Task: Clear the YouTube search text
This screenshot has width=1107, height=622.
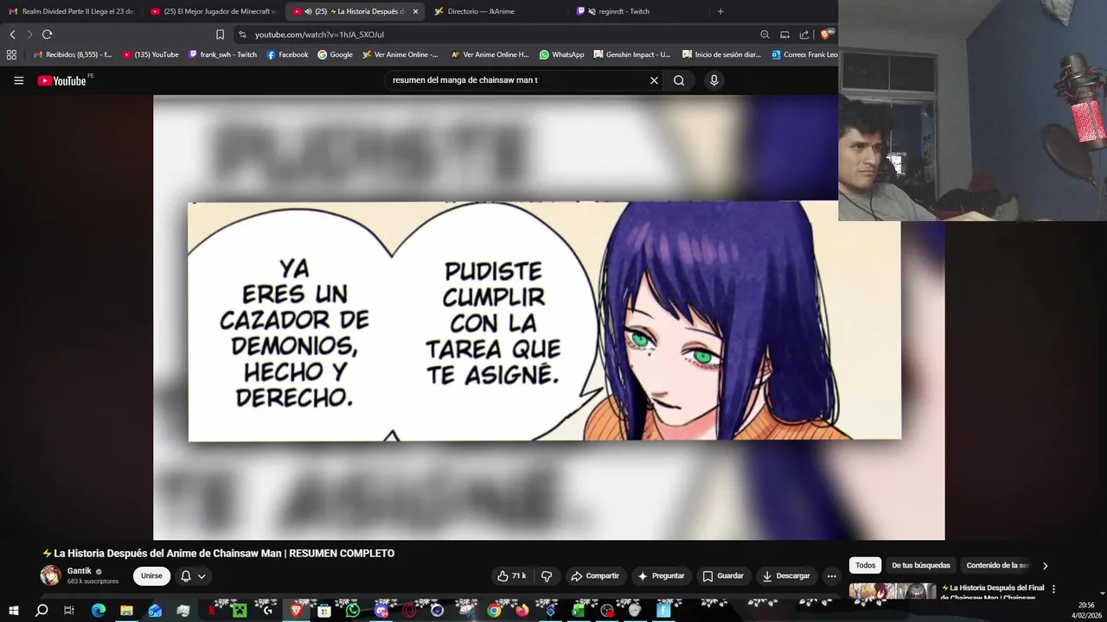Action: [654, 80]
